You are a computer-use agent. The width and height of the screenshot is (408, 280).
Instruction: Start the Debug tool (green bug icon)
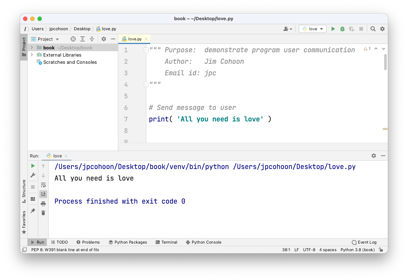pyautogui.click(x=342, y=29)
